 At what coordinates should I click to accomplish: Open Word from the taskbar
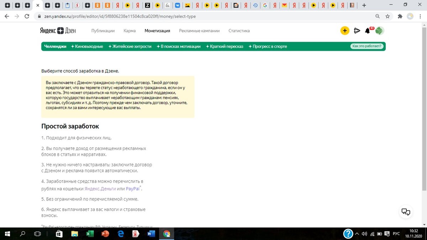click(151, 234)
